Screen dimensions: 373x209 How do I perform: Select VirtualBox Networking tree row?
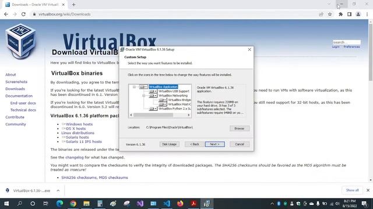click(x=173, y=95)
